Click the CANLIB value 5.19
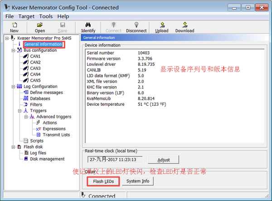 click(142, 70)
